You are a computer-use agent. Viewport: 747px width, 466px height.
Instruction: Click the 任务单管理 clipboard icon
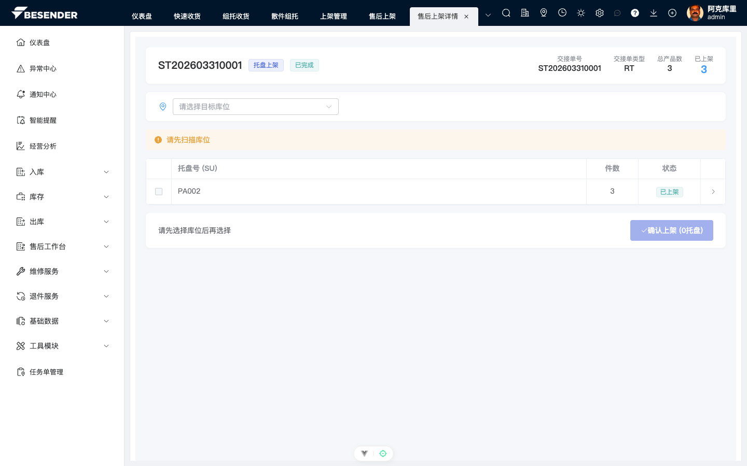[x=21, y=372]
